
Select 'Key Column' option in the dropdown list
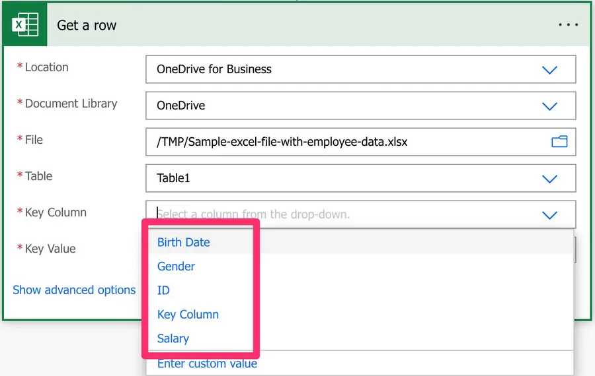(x=188, y=315)
